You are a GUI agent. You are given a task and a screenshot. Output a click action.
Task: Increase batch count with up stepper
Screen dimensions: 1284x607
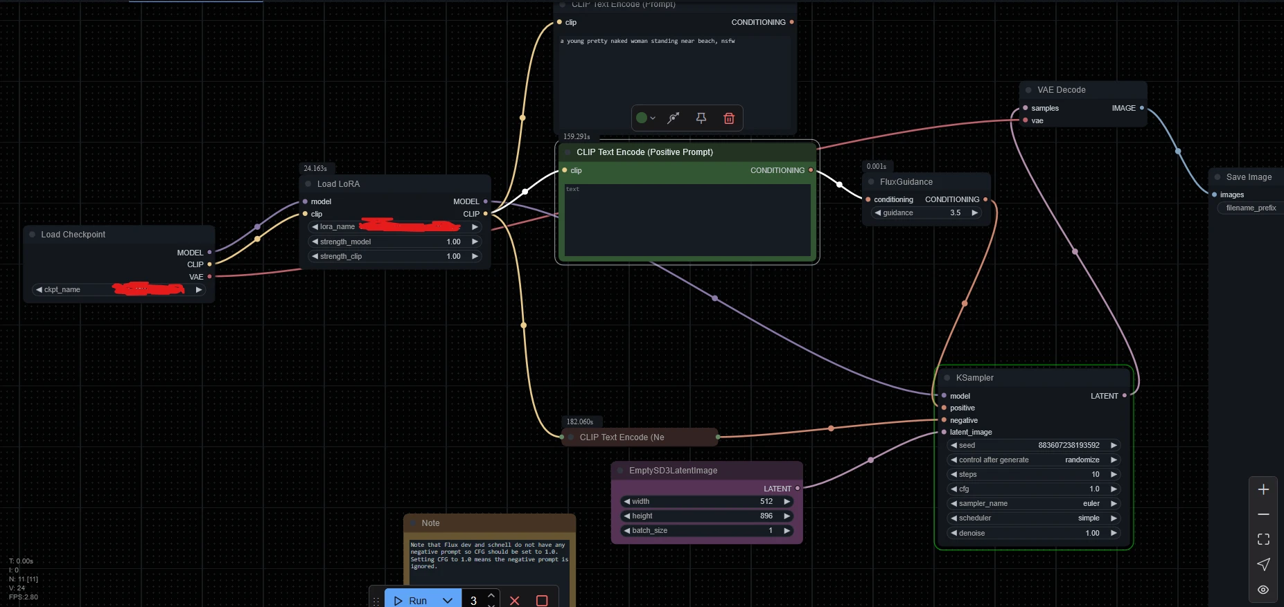pyautogui.click(x=491, y=595)
